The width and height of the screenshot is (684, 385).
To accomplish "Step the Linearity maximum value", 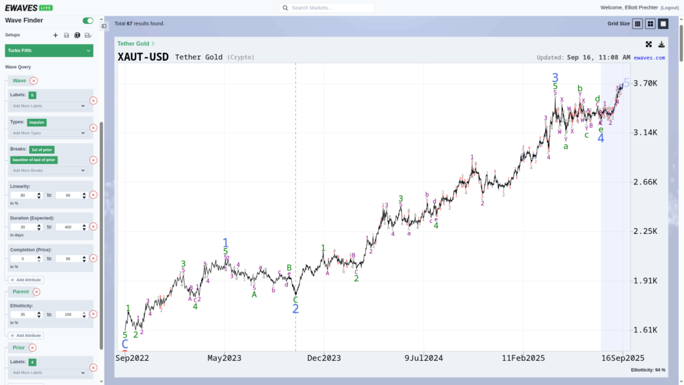I will [84, 196].
